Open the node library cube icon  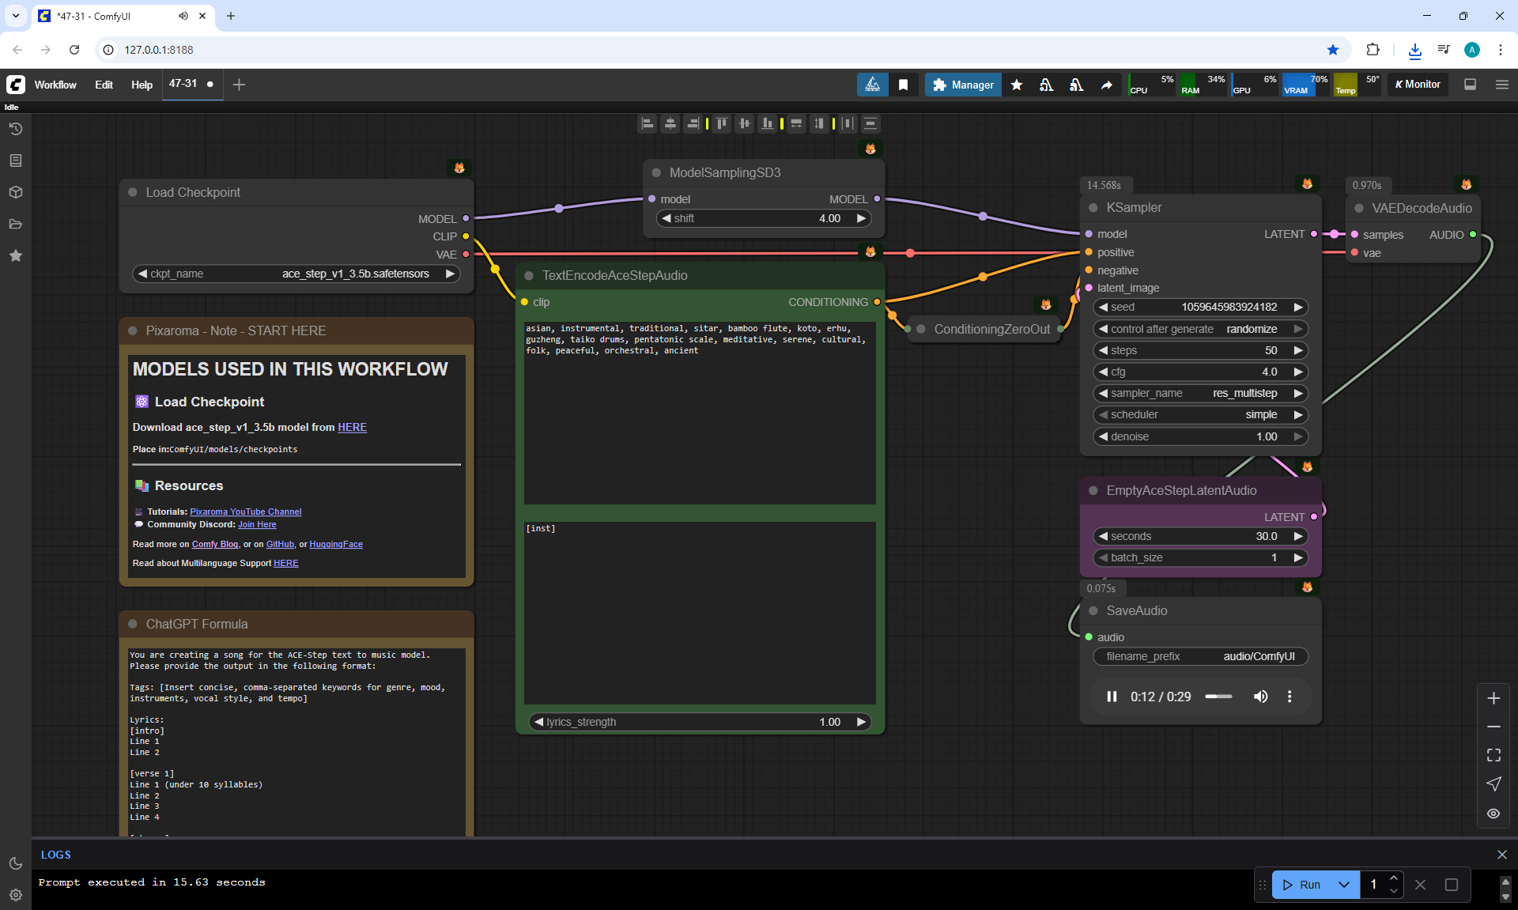point(15,192)
